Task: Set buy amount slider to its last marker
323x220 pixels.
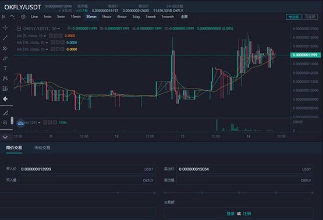Action: point(154,193)
